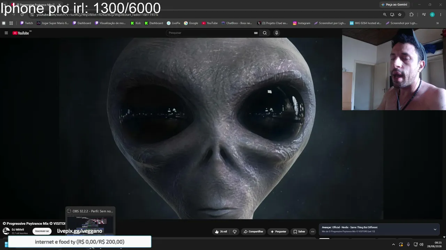Click the system tray microphone icon

(408, 244)
